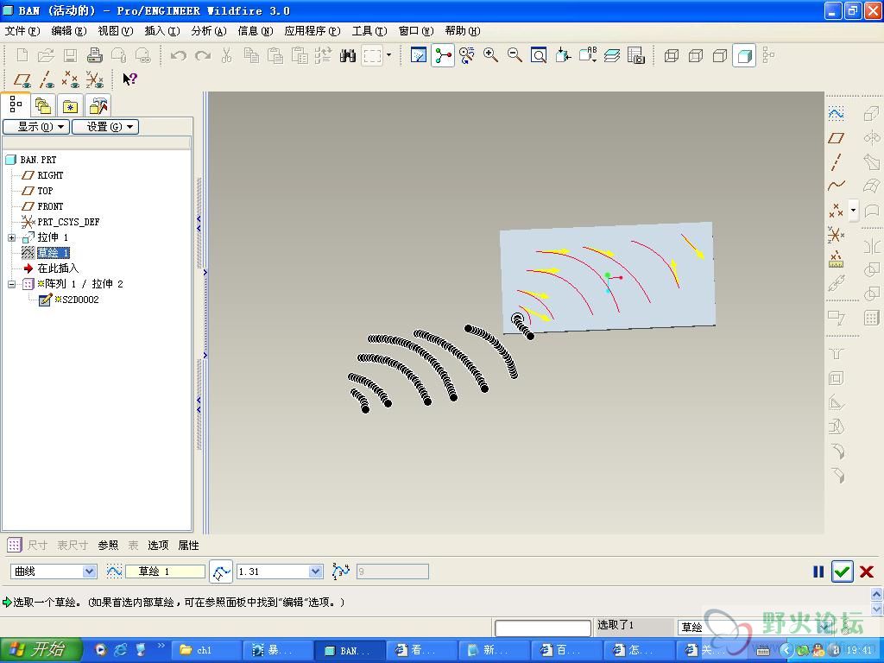Open the 插入 menu
The width and height of the screenshot is (884, 663).
162,31
